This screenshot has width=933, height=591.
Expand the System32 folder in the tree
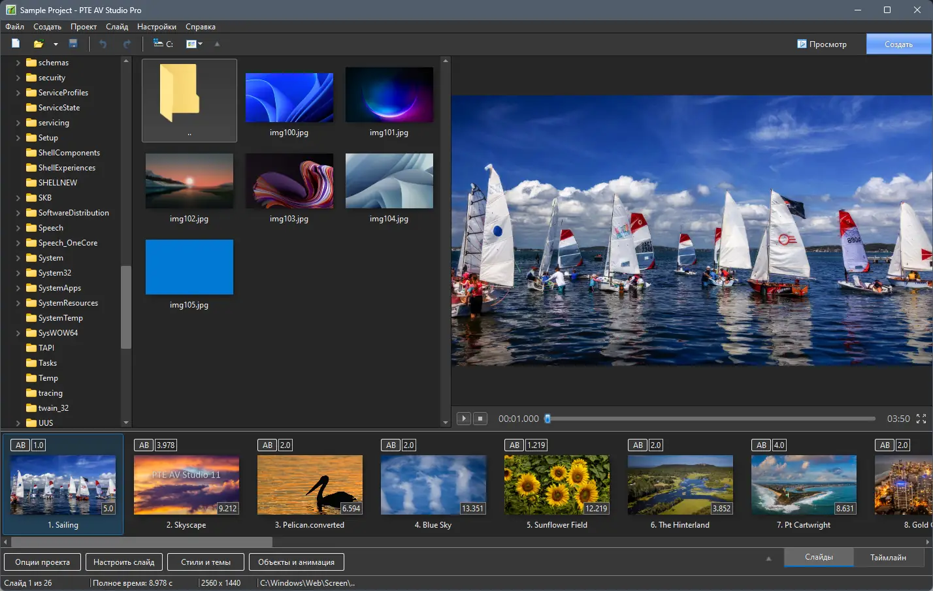click(18, 273)
